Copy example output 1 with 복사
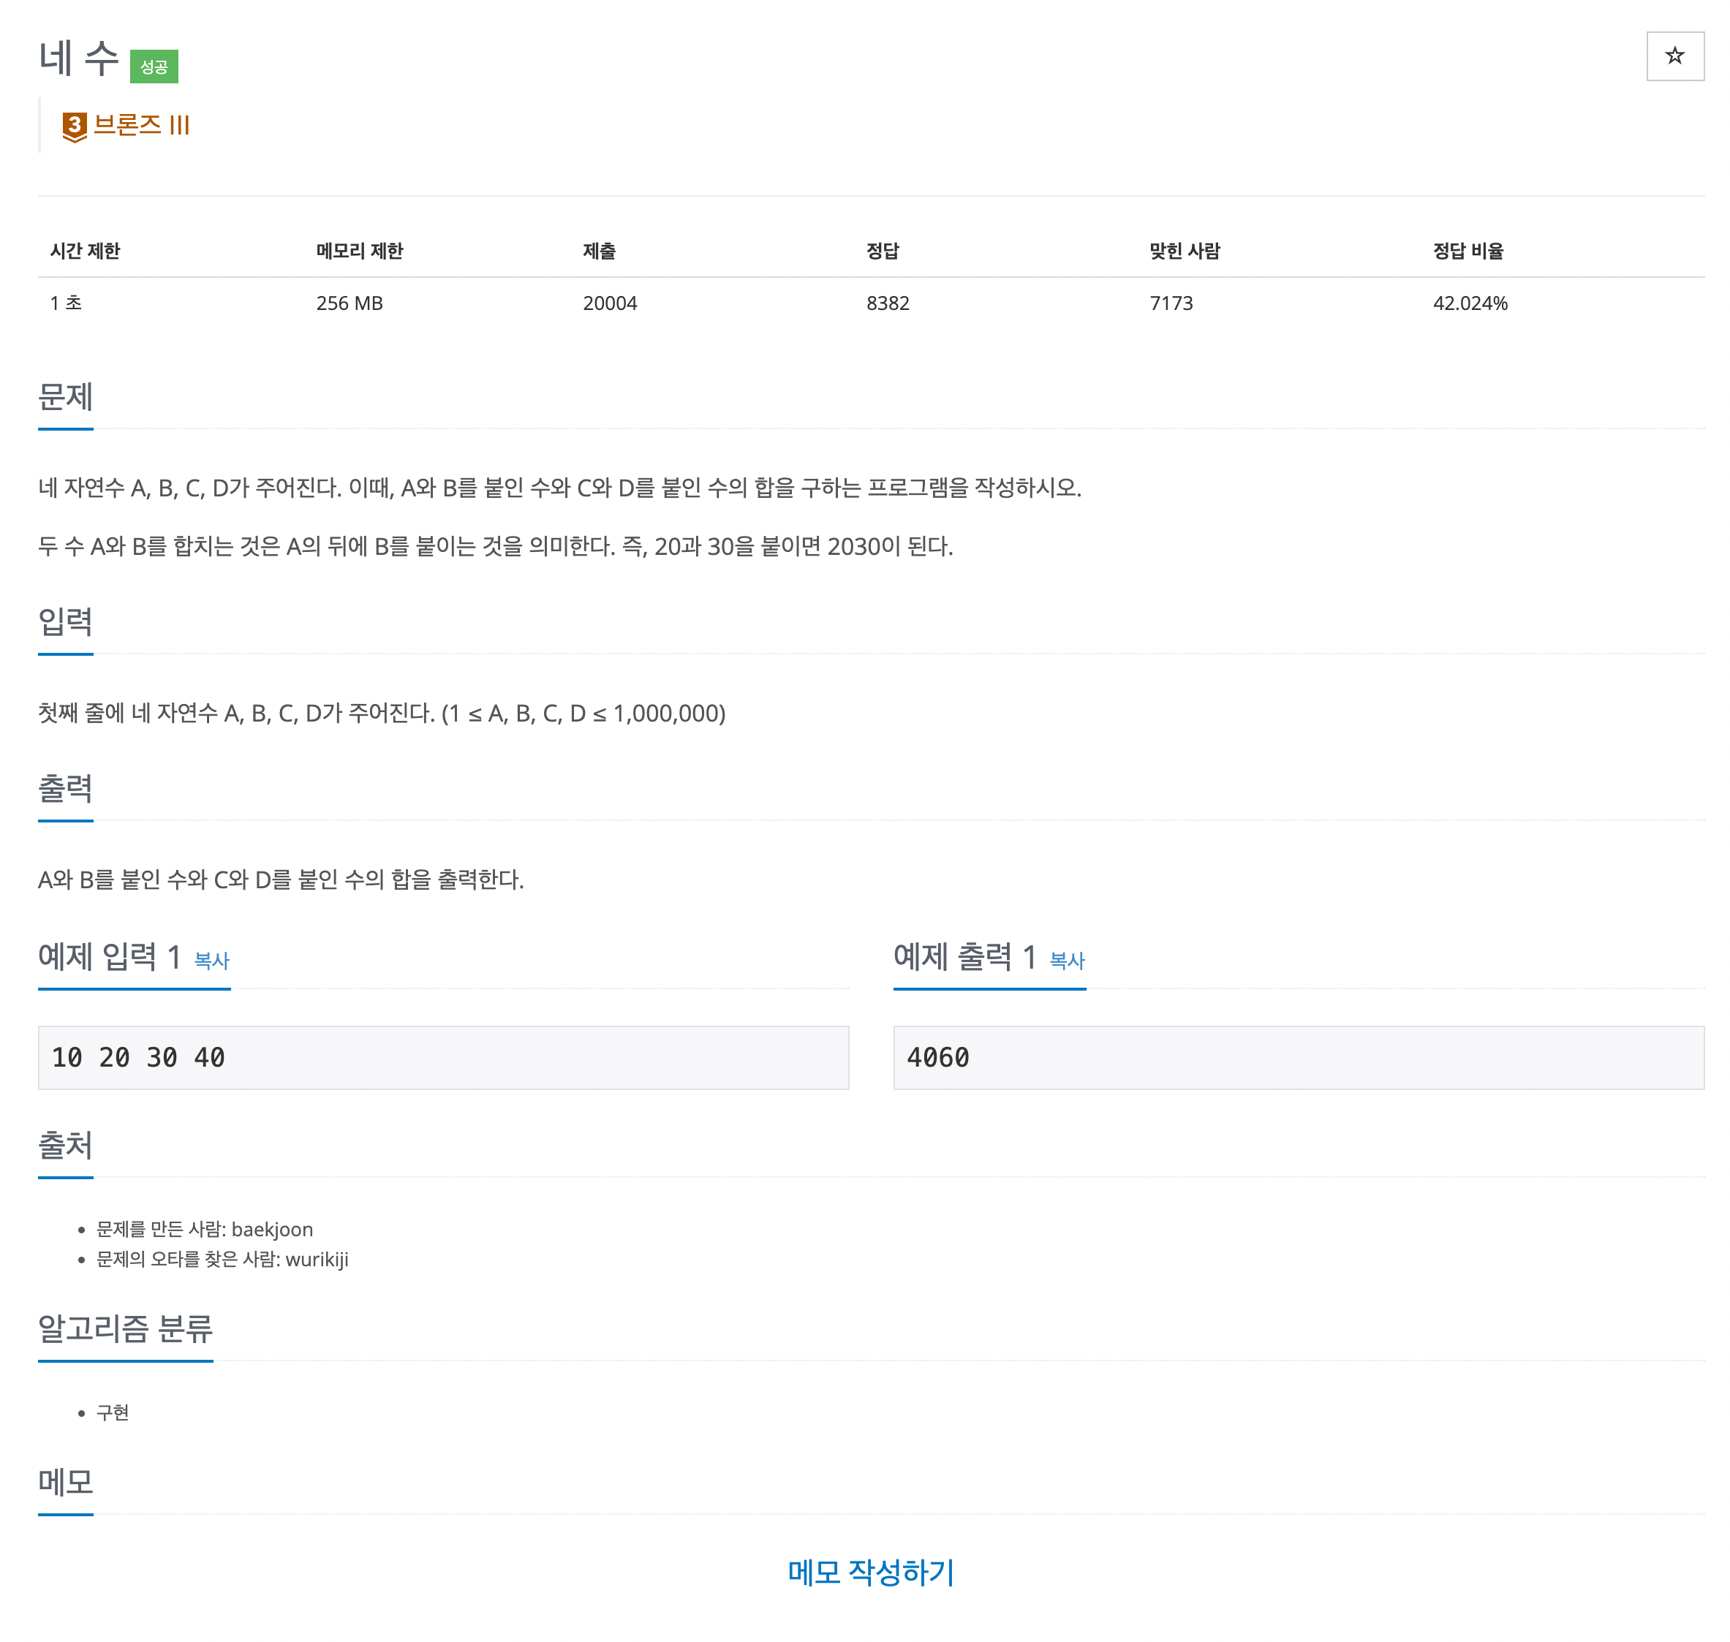This screenshot has height=1642, width=1730. (x=1066, y=960)
